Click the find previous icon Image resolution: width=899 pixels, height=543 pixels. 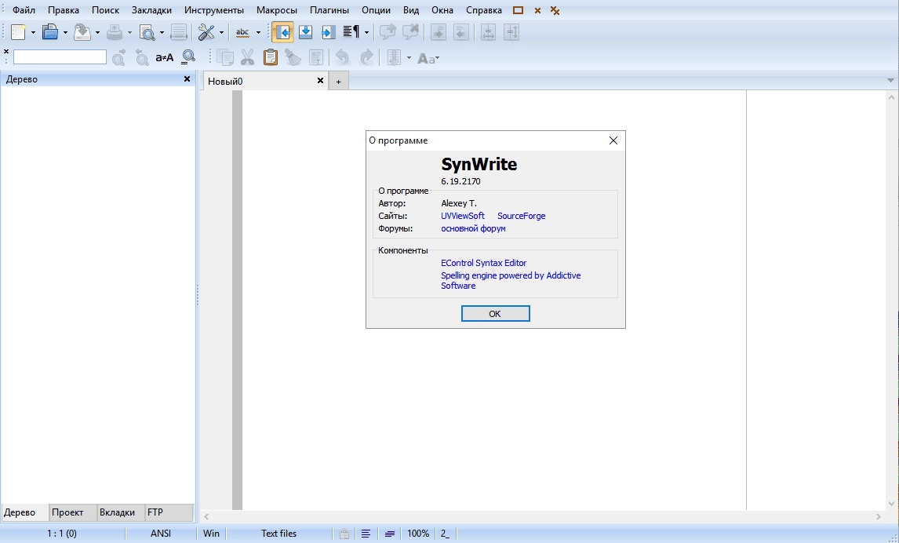(142, 57)
